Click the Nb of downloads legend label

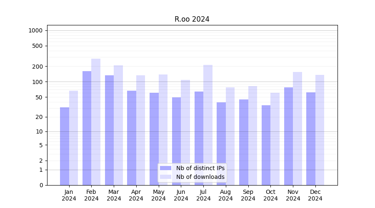pos(200,177)
